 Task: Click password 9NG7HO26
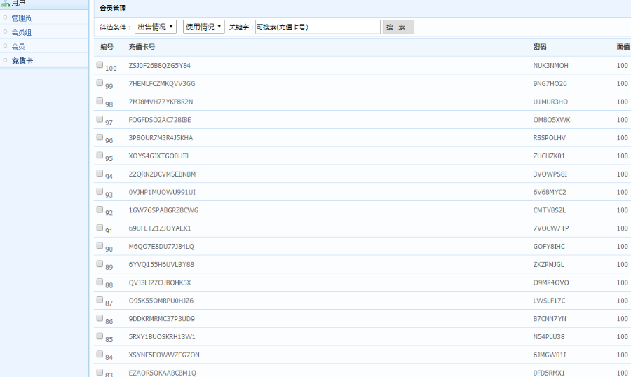[550, 83]
